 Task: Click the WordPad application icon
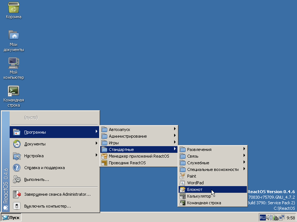click(x=183, y=183)
